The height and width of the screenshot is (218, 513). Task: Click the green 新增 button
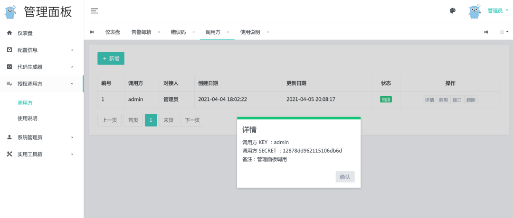coord(111,58)
